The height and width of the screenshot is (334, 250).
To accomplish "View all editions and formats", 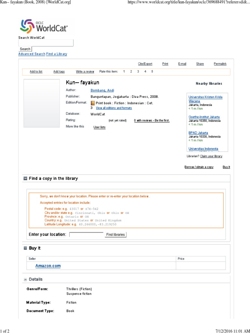I will pos(114,108).
